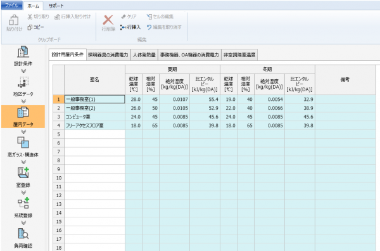Click row header number 1
This screenshot has height=251, width=380.
coord(59,99)
